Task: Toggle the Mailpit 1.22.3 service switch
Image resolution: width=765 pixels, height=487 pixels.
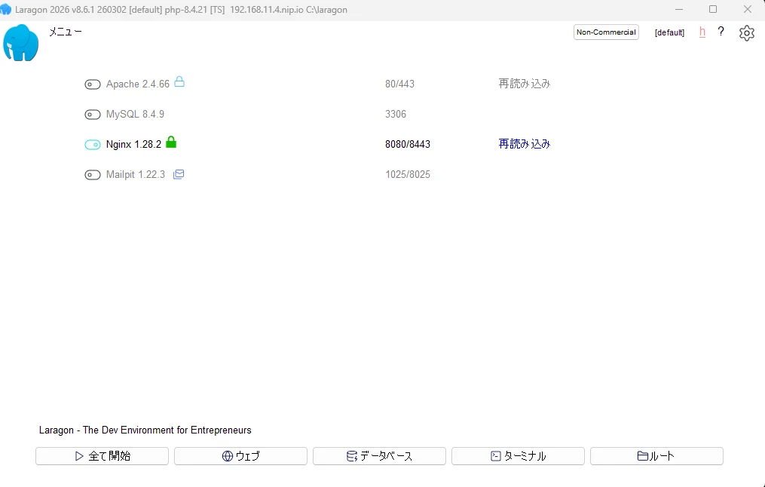Action: [x=92, y=175]
